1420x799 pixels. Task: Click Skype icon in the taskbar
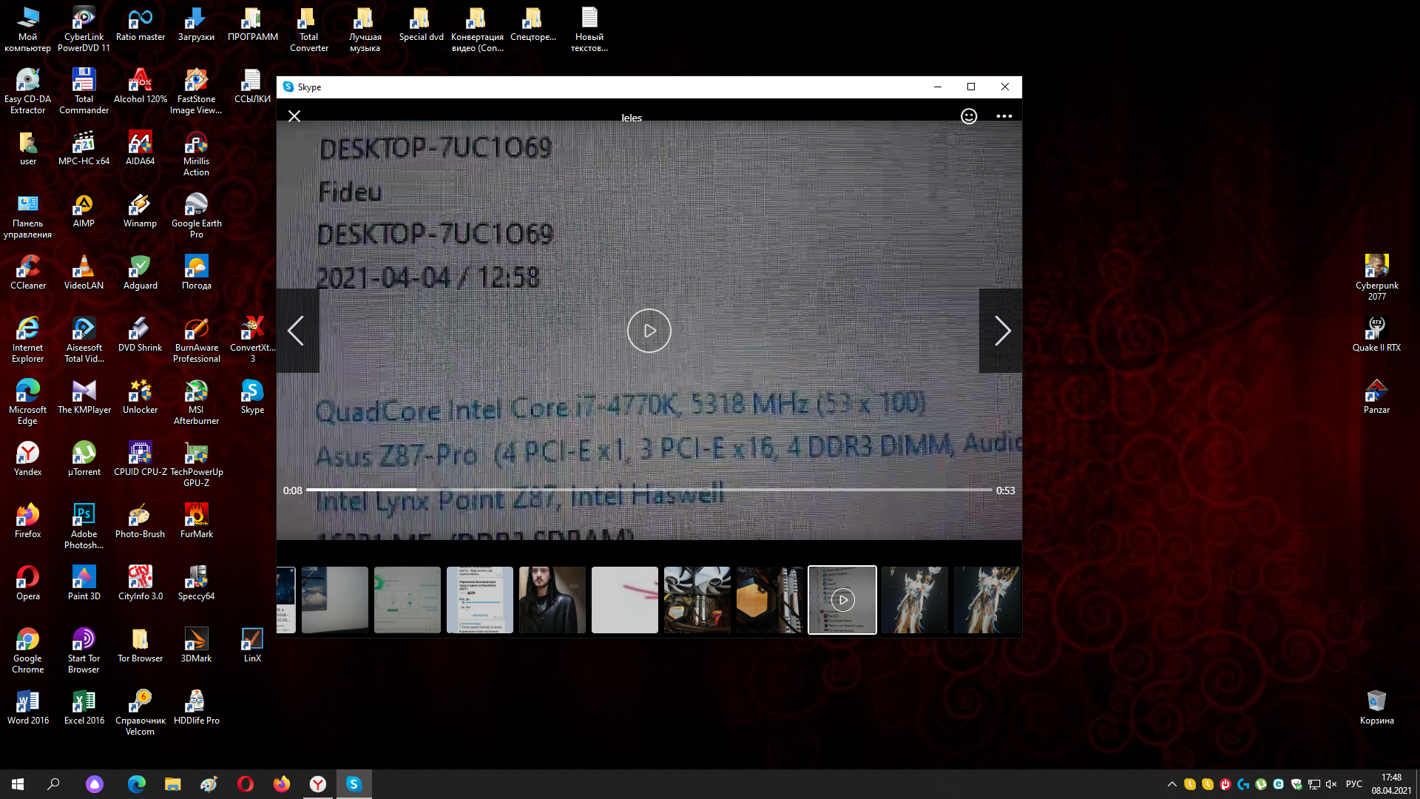click(x=354, y=784)
